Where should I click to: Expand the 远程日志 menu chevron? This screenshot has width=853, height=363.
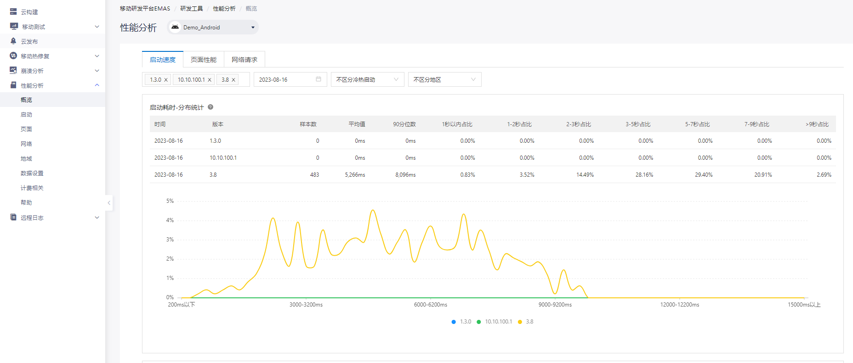coord(97,218)
